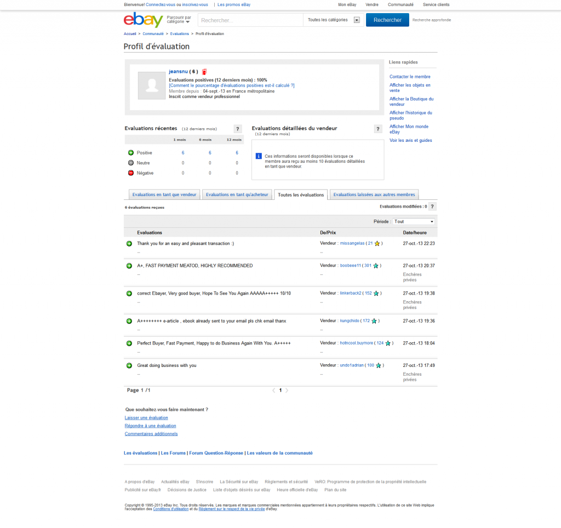
Task: Click Commentaires additionnels link
Action: [151, 434]
